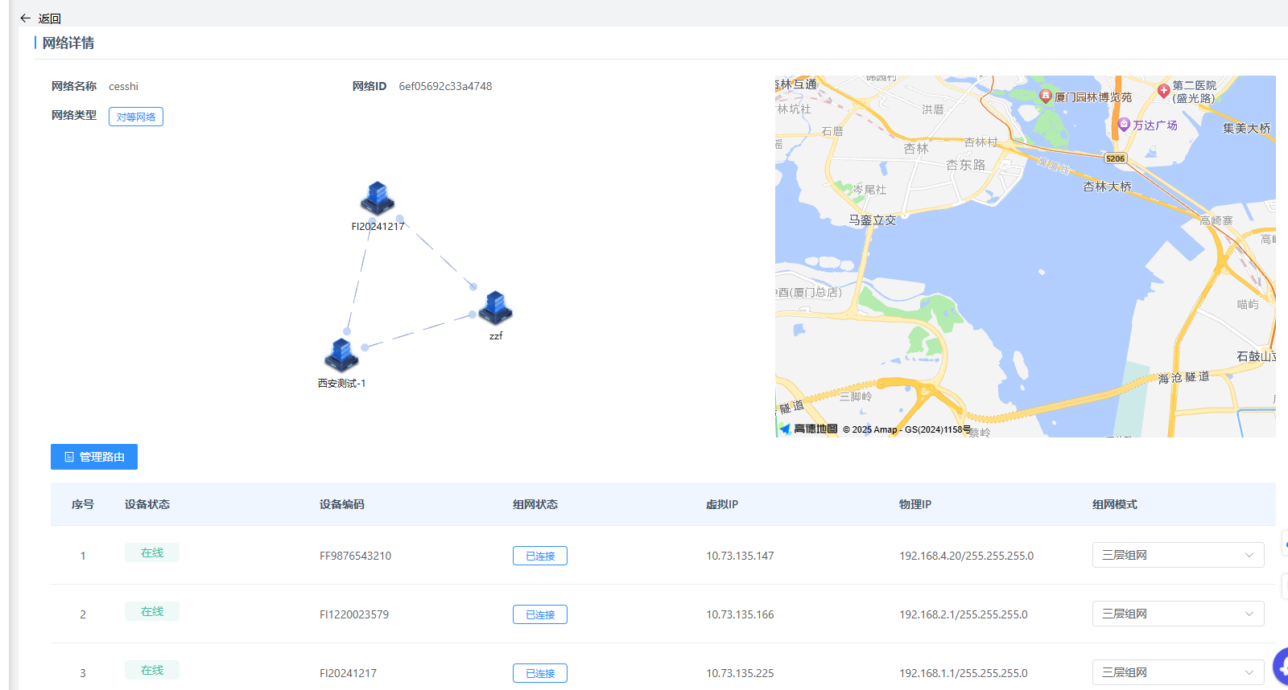Click the 在线 status badge in row 1
The image size is (1288, 690).
click(x=152, y=552)
